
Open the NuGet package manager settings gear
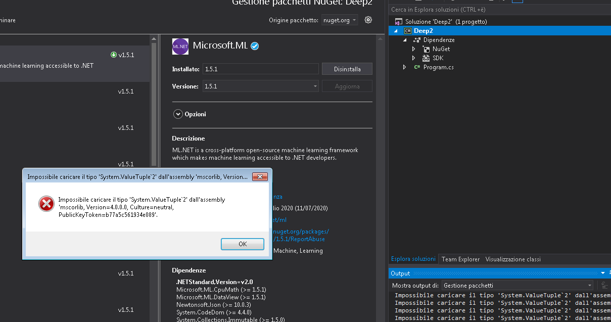(368, 20)
